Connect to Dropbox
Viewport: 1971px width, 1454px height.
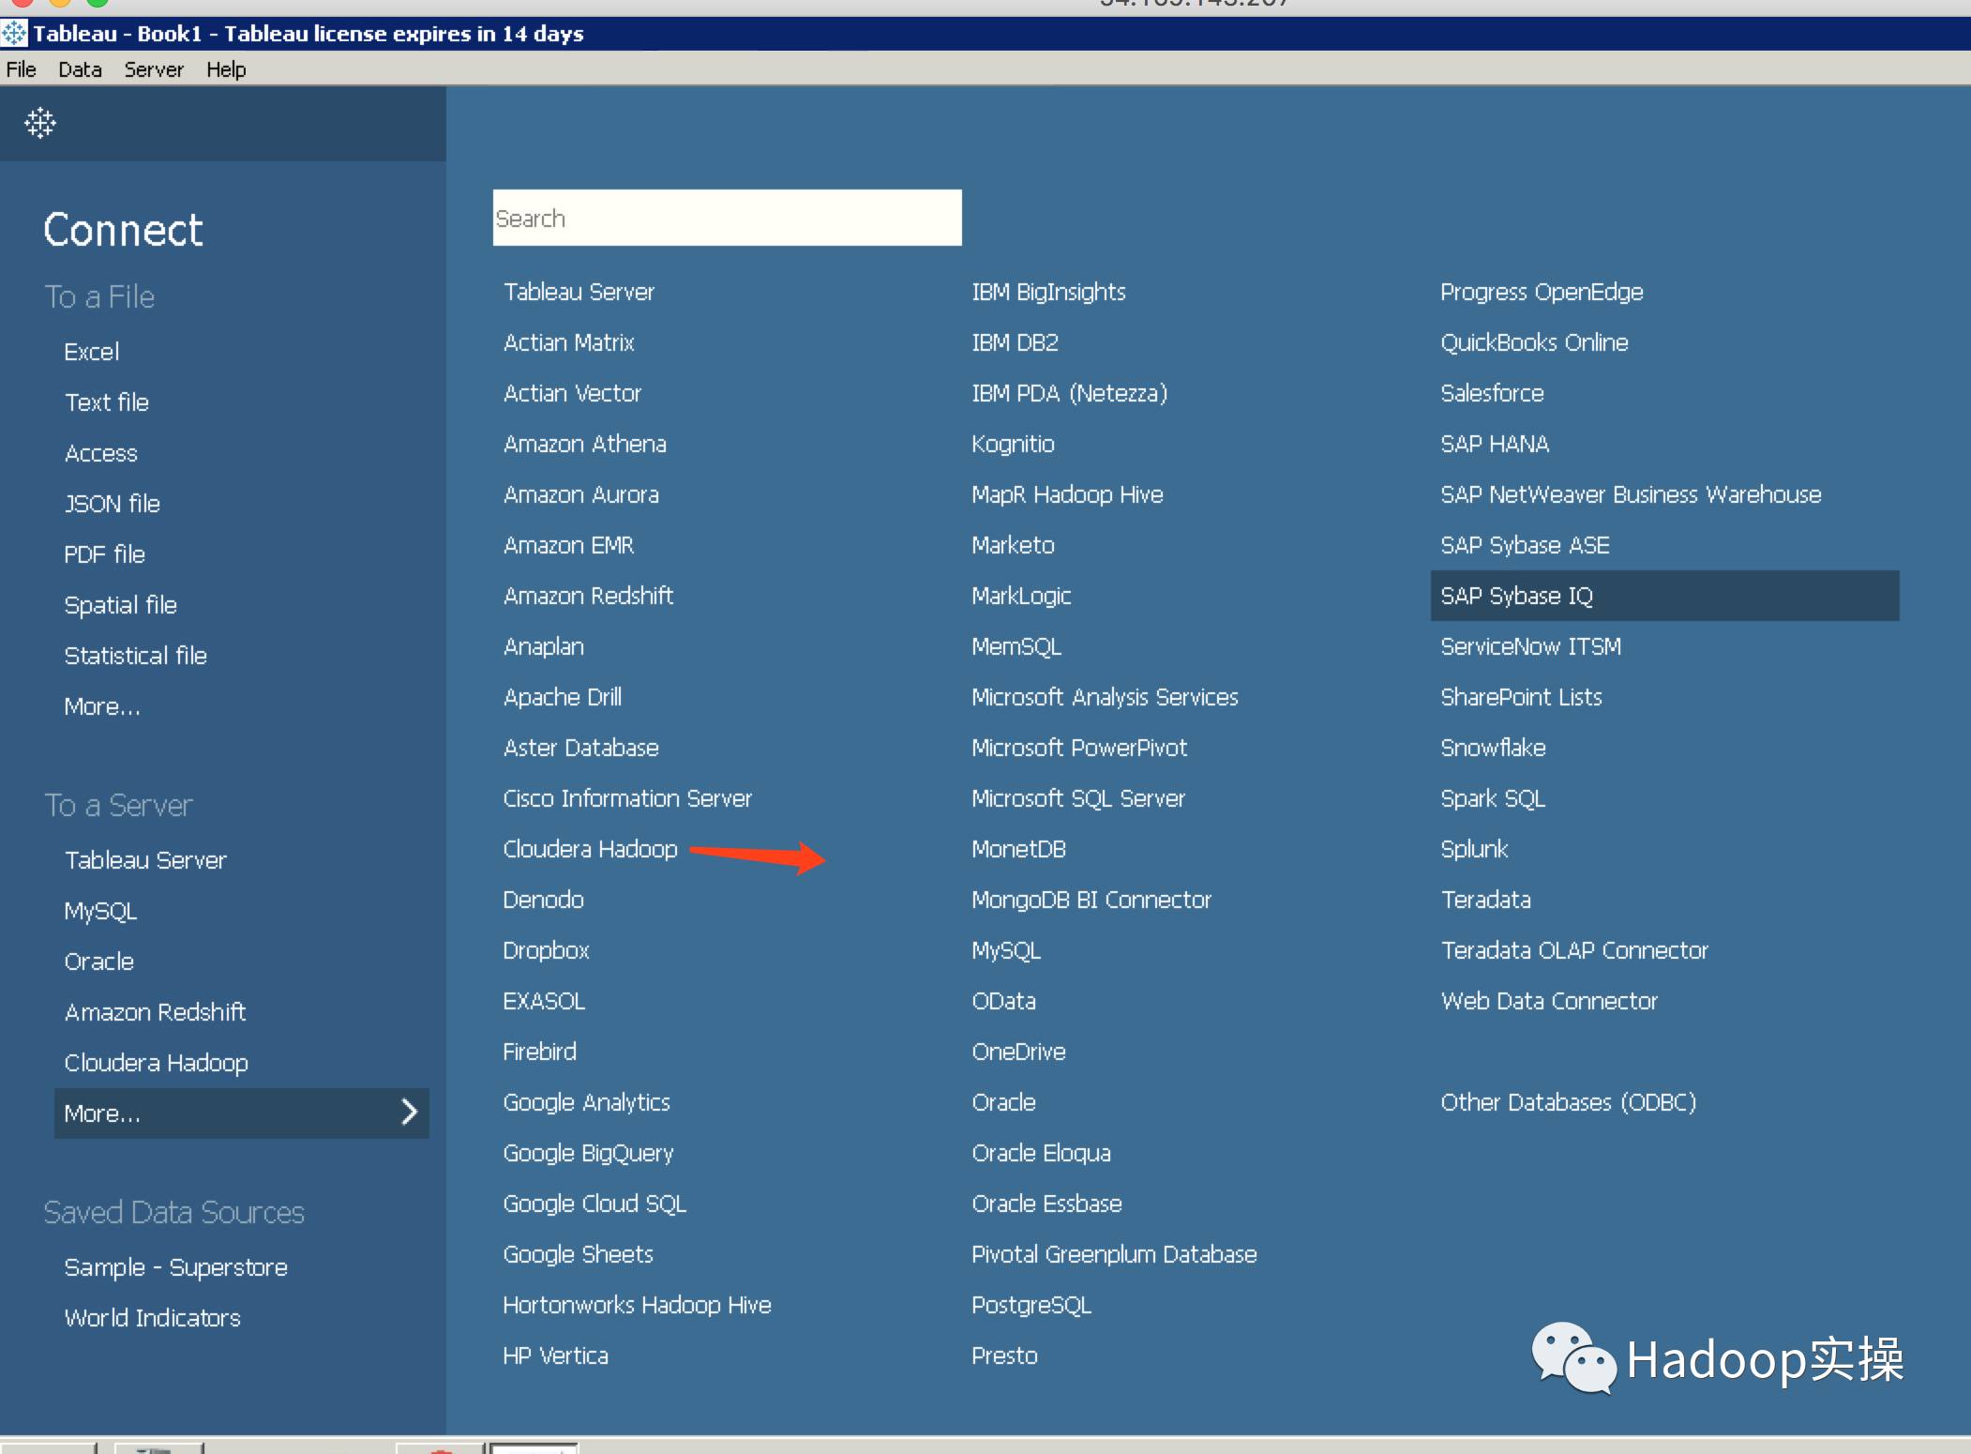[x=547, y=950]
